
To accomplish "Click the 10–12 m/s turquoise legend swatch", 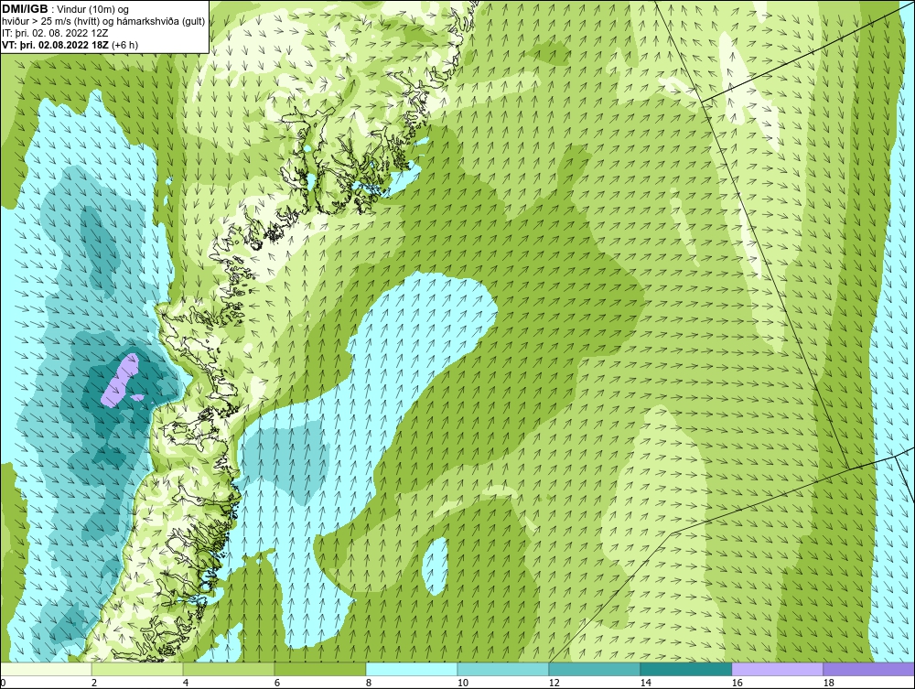I will pyautogui.click(x=503, y=669).
